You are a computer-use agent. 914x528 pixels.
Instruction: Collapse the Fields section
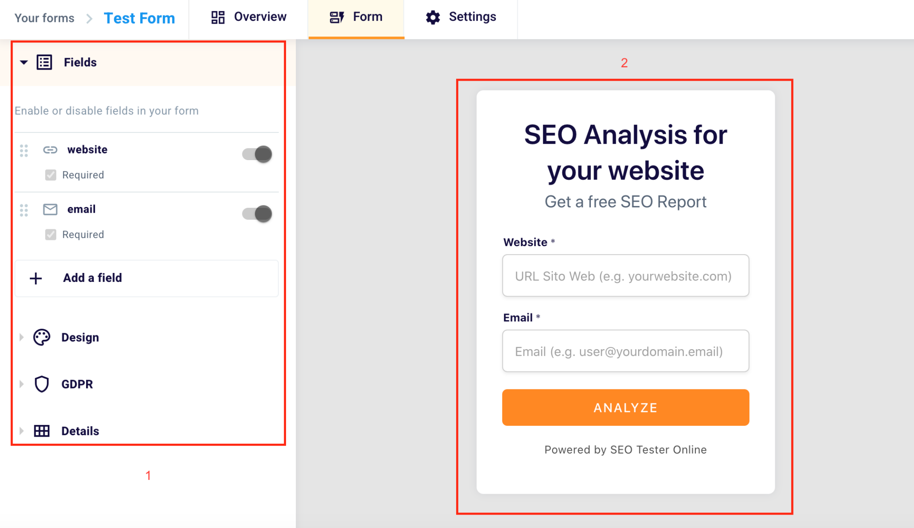tap(24, 62)
